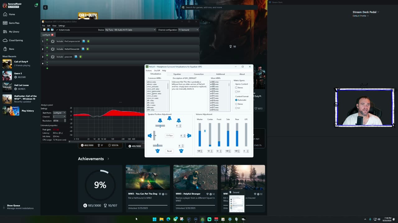The height and width of the screenshot is (223, 398).
Task: Open Settings menu in Equalizer APO editor
Action: pos(62,26)
